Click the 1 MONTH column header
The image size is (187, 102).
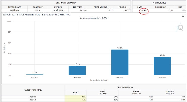170,92
